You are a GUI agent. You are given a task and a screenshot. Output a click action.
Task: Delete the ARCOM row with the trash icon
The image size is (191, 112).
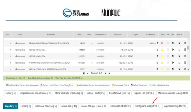tap(185, 62)
